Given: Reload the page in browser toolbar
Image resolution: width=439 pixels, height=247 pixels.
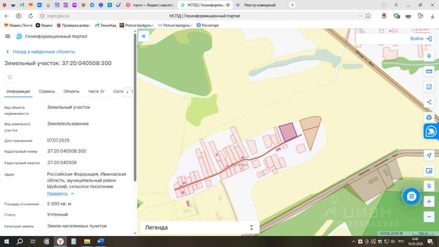Looking at the screenshot, I should coord(30,16).
